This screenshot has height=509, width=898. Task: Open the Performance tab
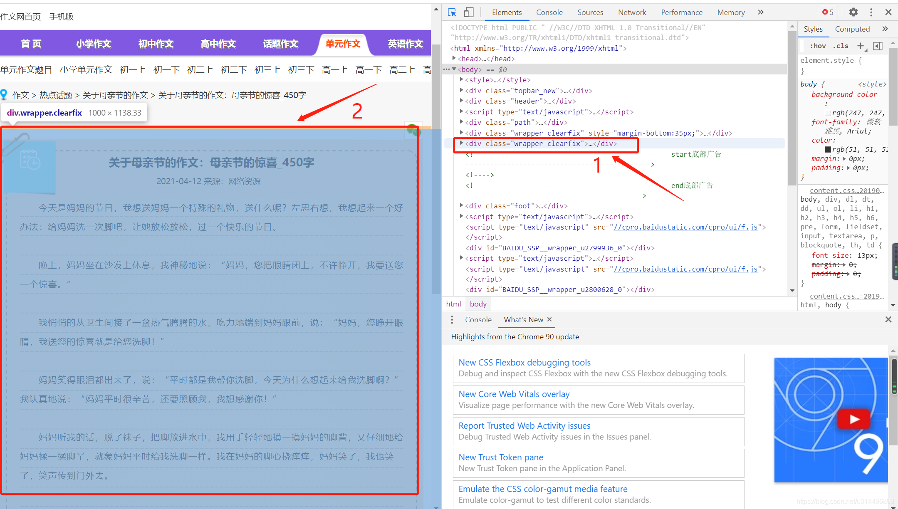click(x=682, y=12)
